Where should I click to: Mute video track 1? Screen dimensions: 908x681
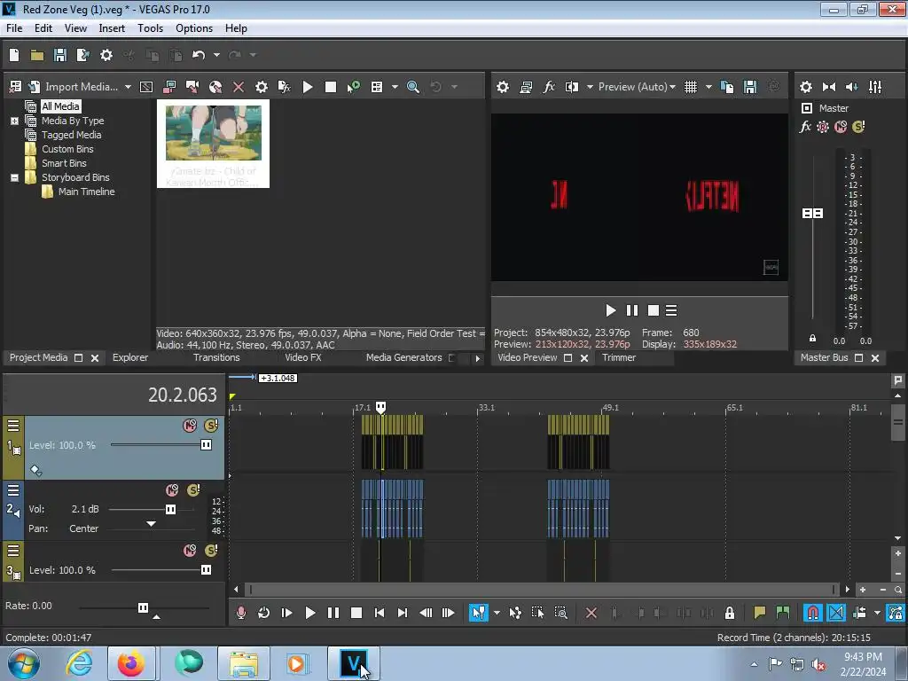[x=190, y=426]
